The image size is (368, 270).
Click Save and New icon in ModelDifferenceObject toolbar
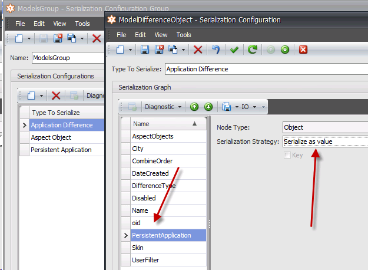click(173, 50)
